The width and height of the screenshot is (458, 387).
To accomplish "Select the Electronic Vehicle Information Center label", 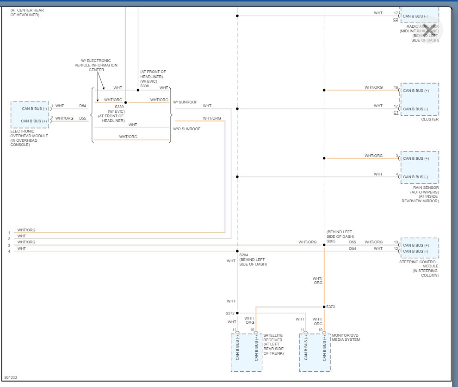I will tap(96, 65).
